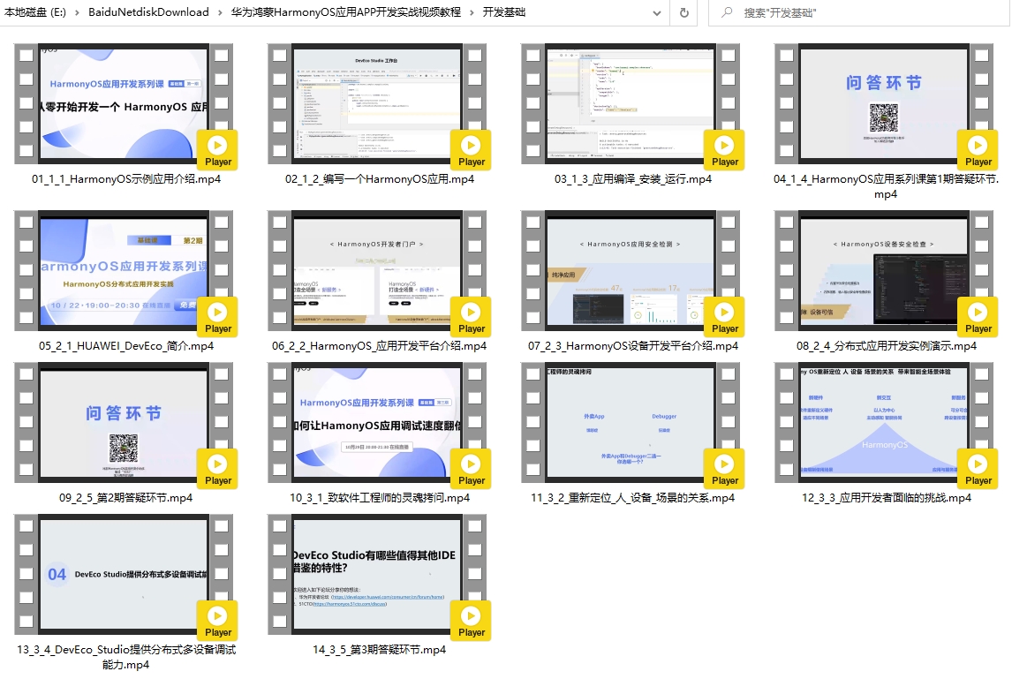
Task: Navigate to BaiduNetdiskDownload folder in breadcrumb
Action: pyautogui.click(x=148, y=12)
